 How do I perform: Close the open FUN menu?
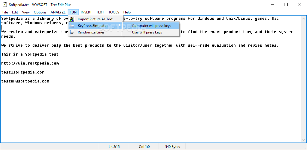[73, 12]
